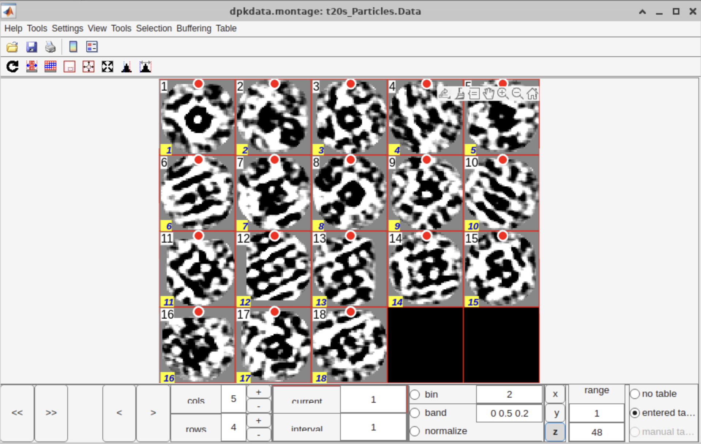Refresh montage with the circular arrow icon
This screenshot has height=444, width=701.
[x=12, y=67]
